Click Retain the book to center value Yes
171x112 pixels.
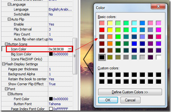(51, 79)
